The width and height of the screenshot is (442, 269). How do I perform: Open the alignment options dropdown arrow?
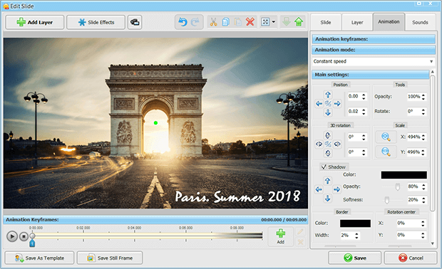[x=274, y=22]
